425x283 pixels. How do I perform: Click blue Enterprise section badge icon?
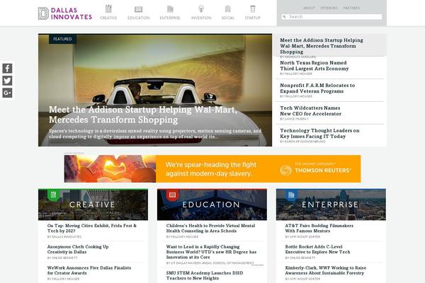pos(291,195)
